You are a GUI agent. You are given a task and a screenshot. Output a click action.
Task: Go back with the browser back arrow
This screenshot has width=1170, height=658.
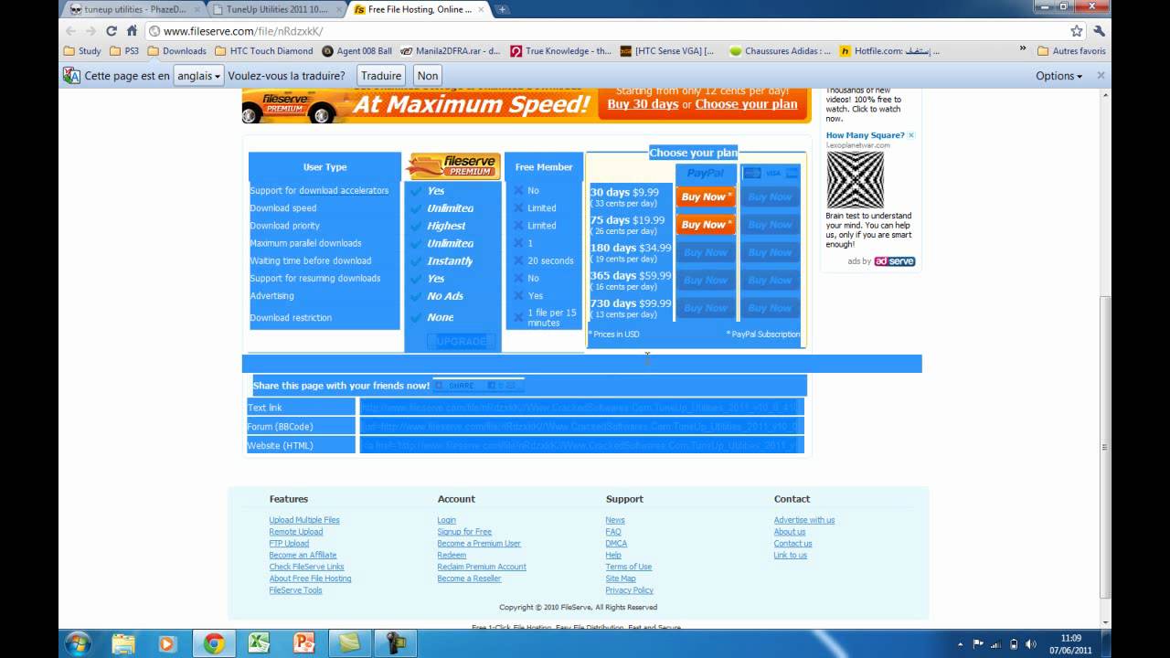(71, 31)
